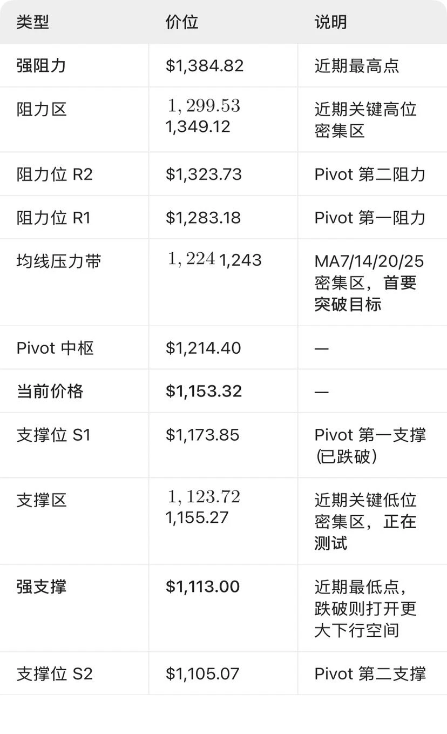The width and height of the screenshot is (447, 734).
Task: Select the 强支撑 bold label
Action: (x=41, y=587)
